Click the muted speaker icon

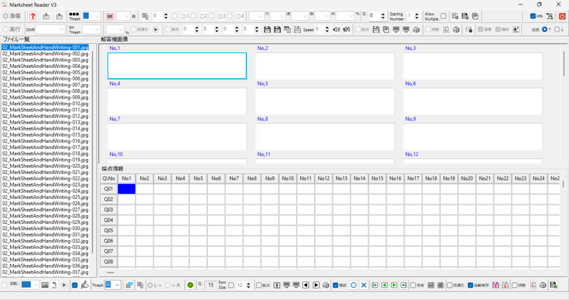click(x=347, y=29)
